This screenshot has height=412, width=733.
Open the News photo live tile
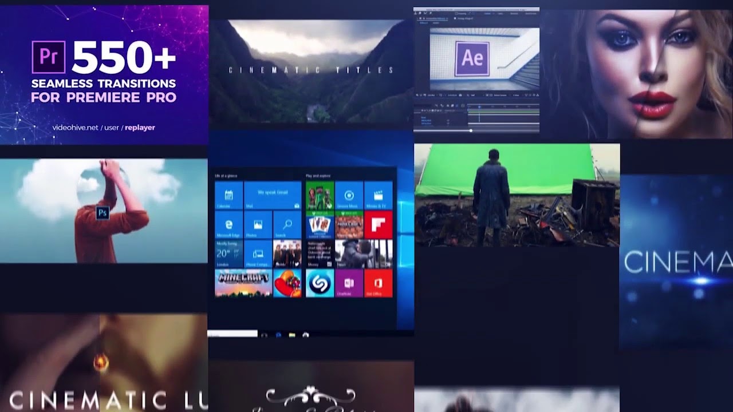coord(364,254)
